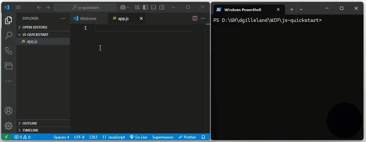Start Go Live server
366x142 pixels.
pos(138,137)
